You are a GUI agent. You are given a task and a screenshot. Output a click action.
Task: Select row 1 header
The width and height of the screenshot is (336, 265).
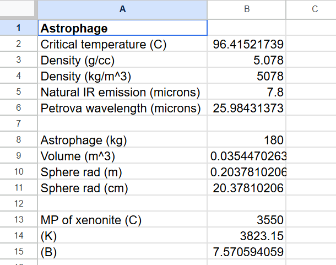point(19,28)
